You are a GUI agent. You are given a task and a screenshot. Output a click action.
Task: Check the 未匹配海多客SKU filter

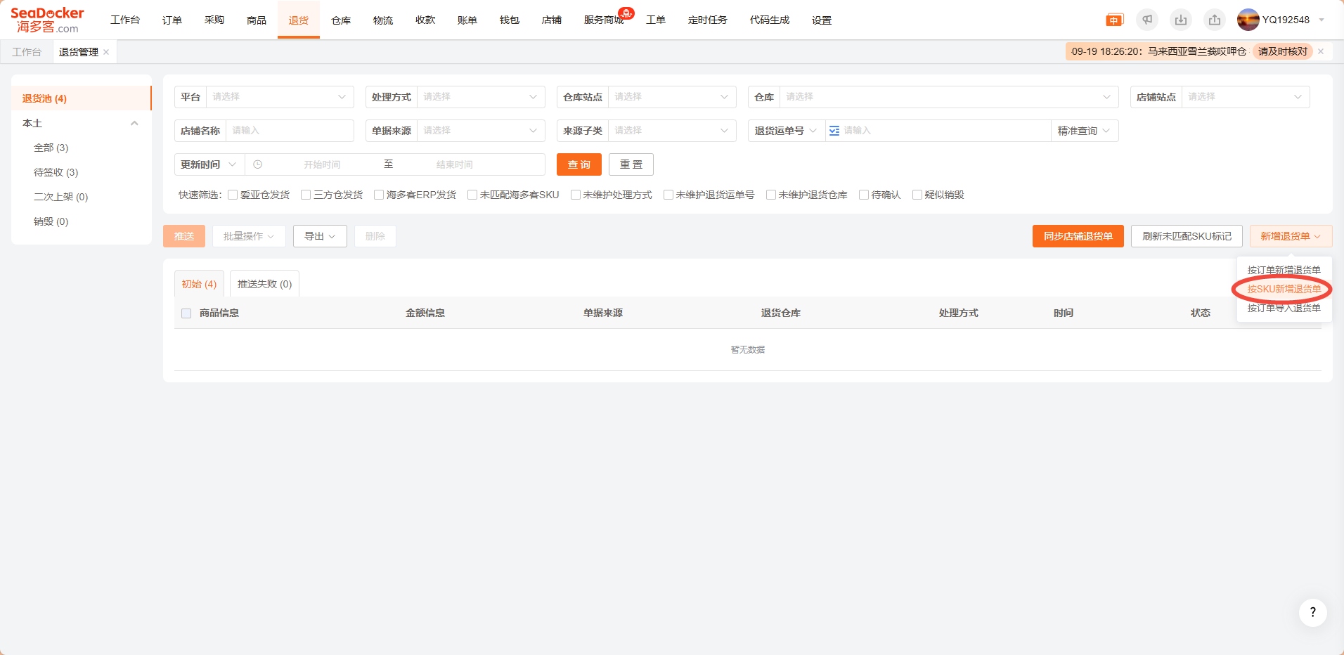472,195
